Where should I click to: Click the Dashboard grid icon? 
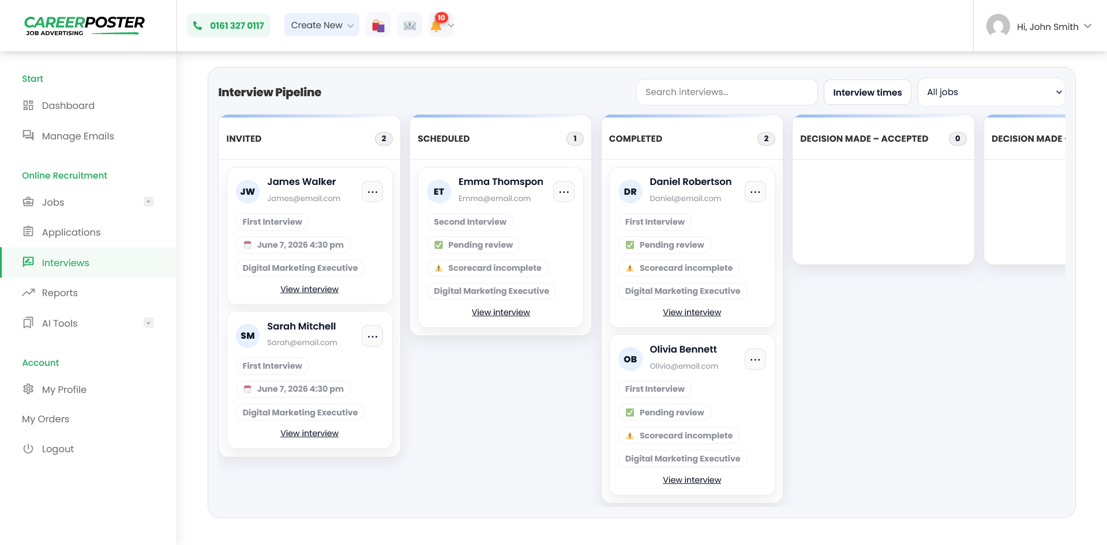[x=28, y=105]
